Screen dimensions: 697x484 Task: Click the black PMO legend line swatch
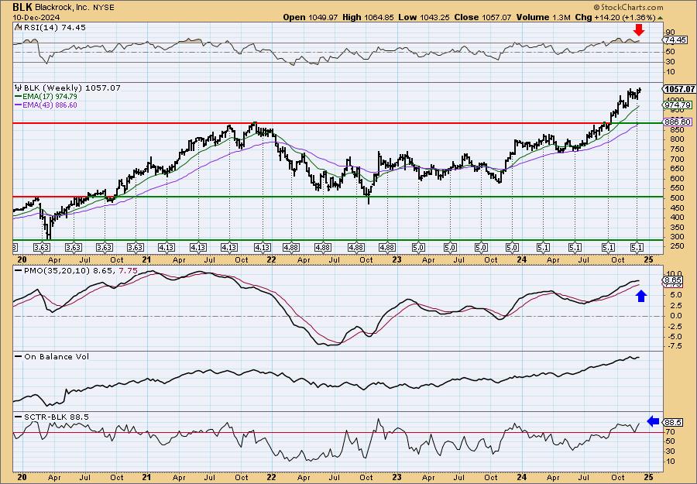tap(19, 270)
